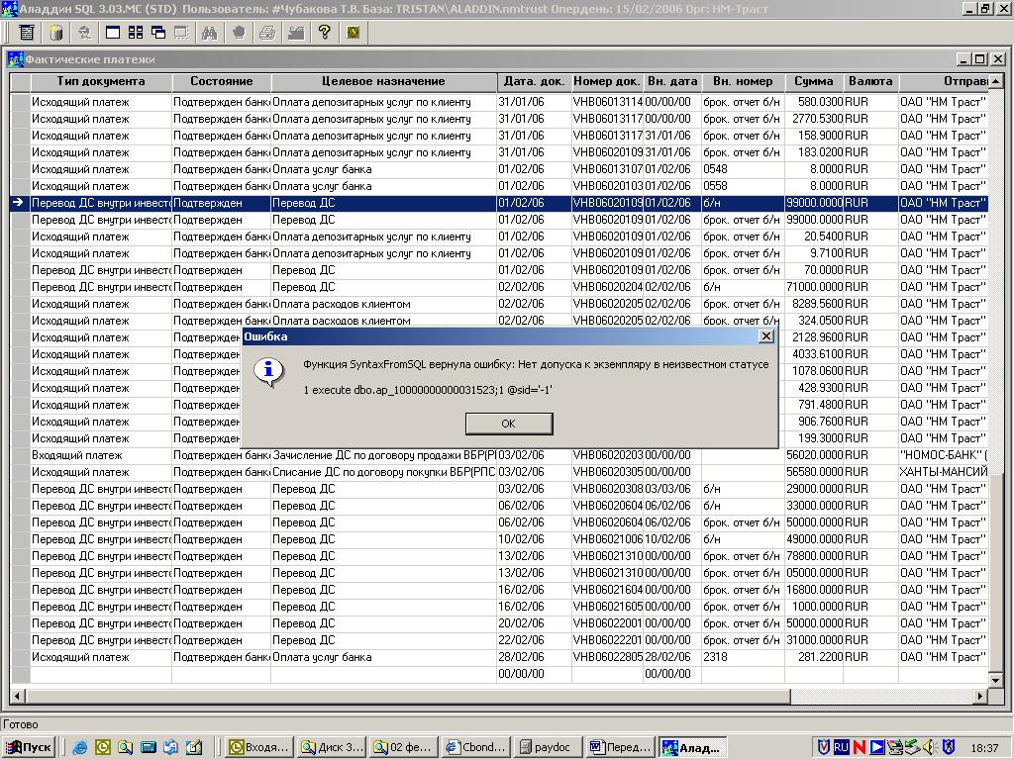The width and height of the screenshot is (1014, 760).
Task: Click the greyed pointing hand toolbar icon
Action: click(239, 33)
